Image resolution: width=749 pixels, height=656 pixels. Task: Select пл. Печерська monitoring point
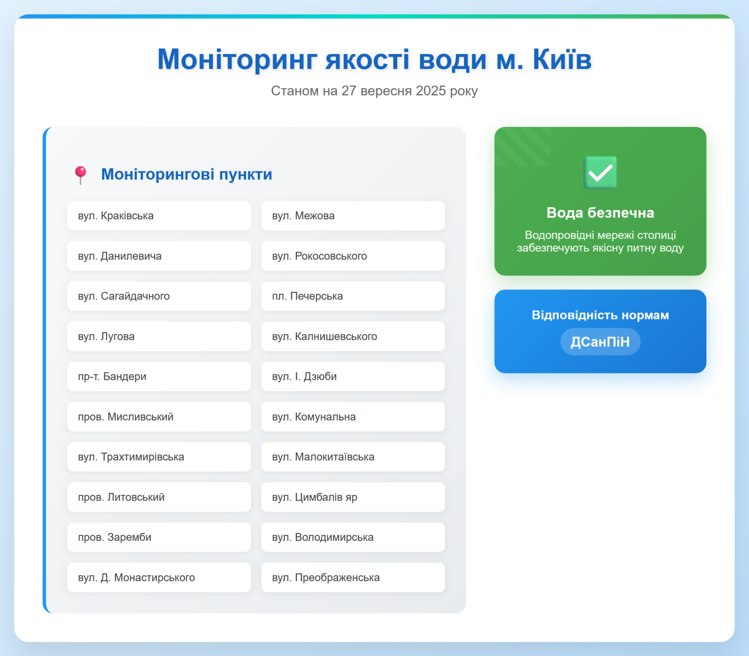pyautogui.click(x=352, y=296)
